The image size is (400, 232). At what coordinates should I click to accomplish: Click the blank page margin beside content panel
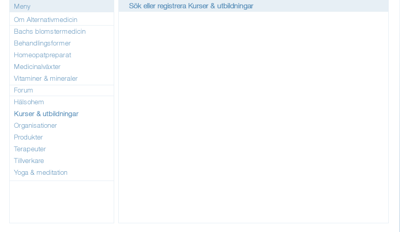click(394, 112)
